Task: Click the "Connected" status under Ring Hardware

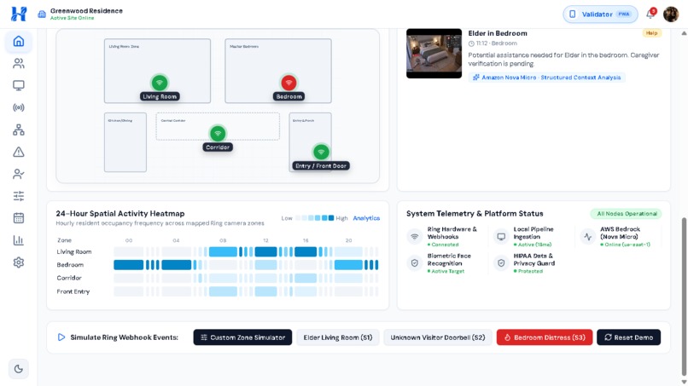Action: click(443, 245)
